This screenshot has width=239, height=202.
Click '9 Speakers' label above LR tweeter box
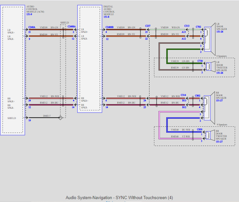tap(222, 56)
